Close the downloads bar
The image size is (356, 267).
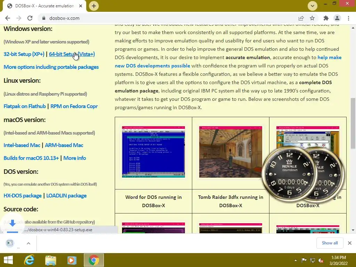click(350, 243)
